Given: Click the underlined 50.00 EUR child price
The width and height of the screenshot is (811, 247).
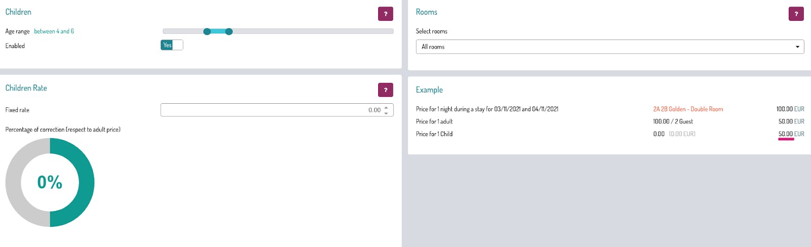Looking at the screenshot, I should click(791, 134).
